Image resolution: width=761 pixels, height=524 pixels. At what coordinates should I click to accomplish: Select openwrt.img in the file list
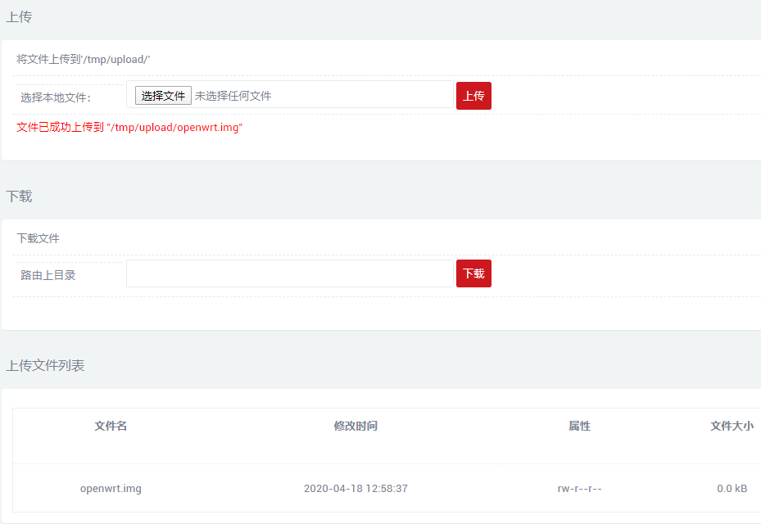(x=111, y=489)
